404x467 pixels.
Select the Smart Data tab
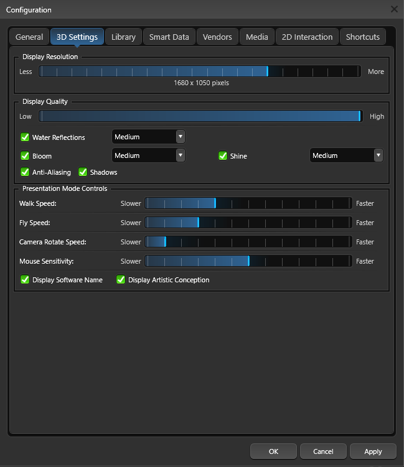click(x=169, y=37)
